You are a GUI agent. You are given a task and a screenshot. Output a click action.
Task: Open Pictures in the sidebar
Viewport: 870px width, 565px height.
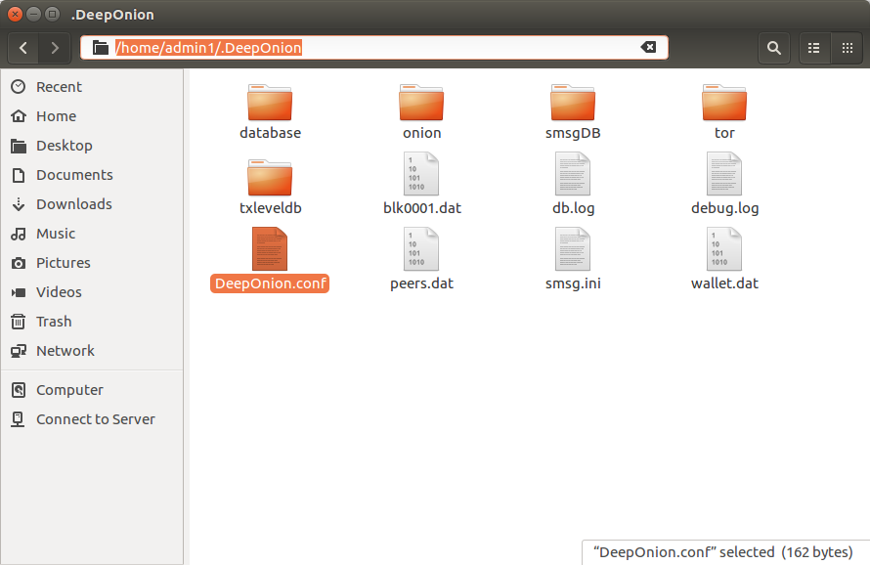pyautogui.click(x=92, y=263)
